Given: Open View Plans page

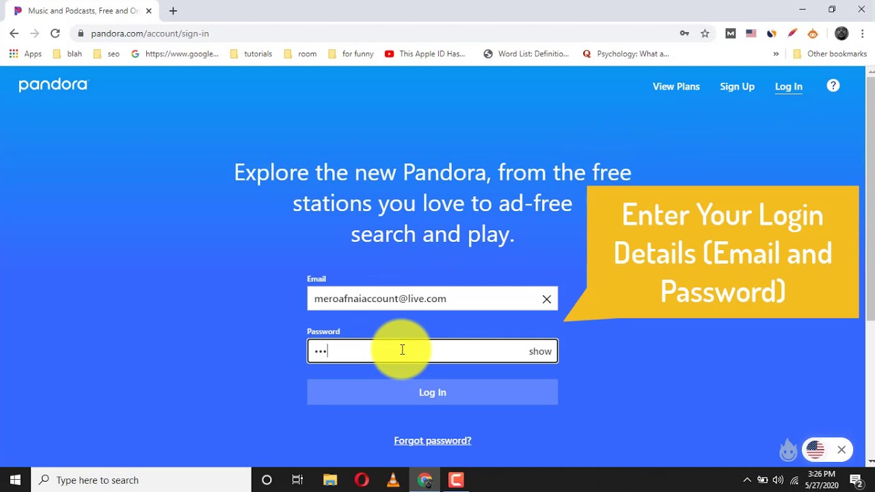Looking at the screenshot, I should point(676,86).
